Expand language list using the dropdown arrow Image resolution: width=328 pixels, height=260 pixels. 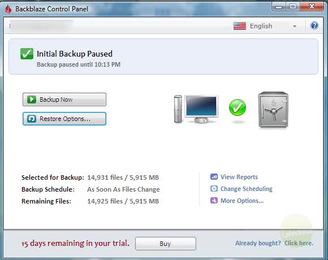[x=295, y=27]
